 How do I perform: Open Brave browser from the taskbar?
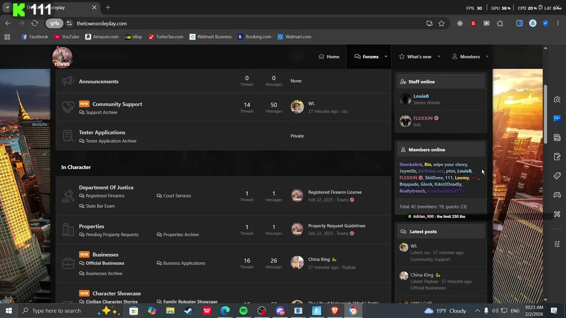pos(335,311)
